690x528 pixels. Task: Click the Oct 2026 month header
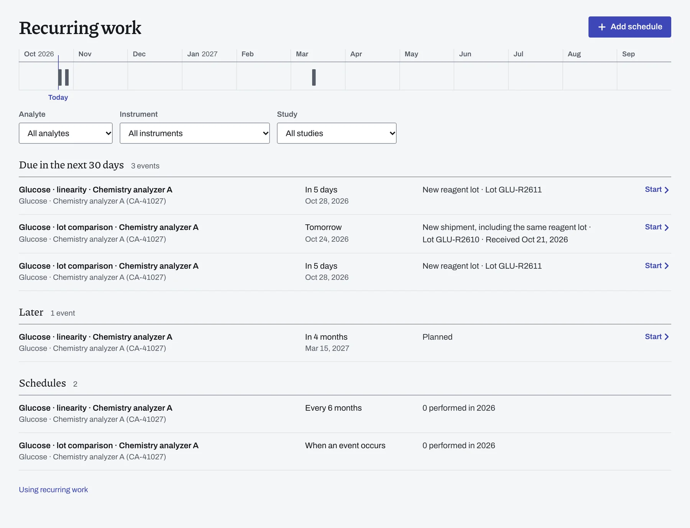pos(39,54)
